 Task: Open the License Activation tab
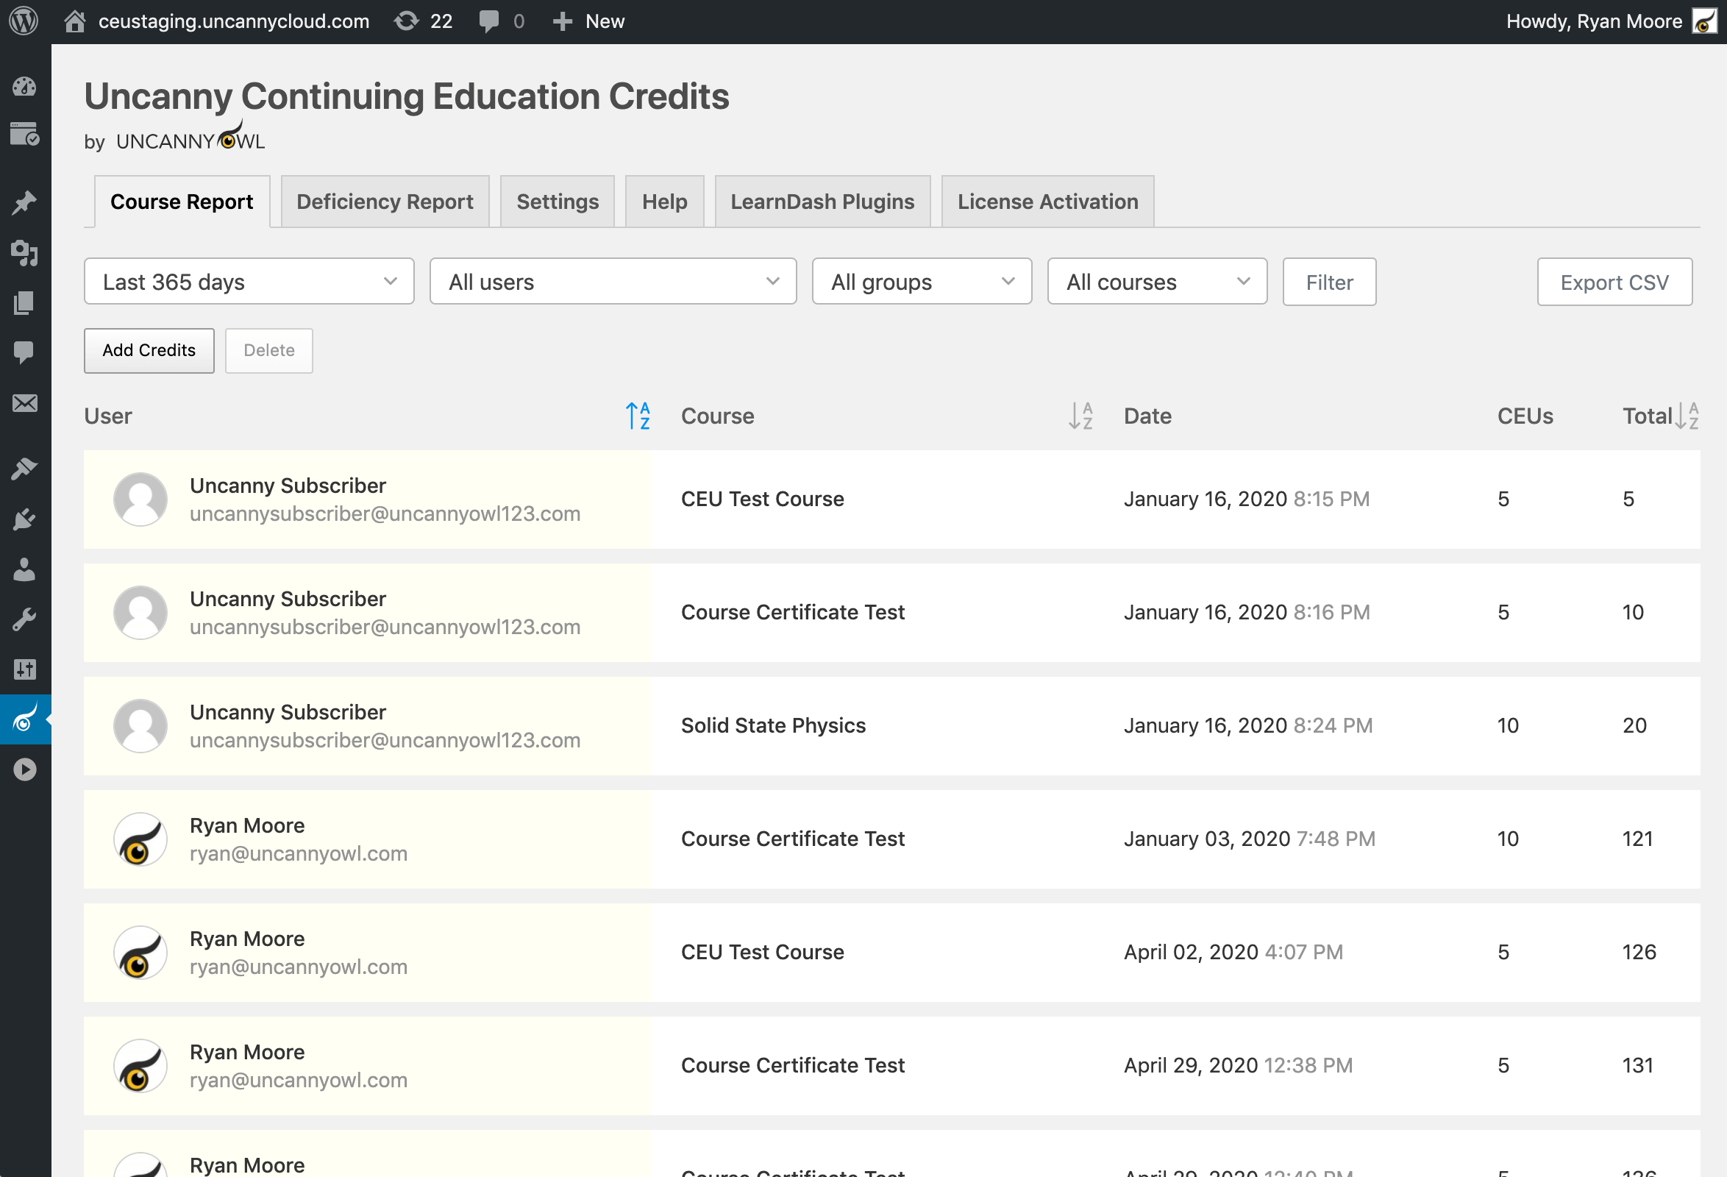(x=1047, y=202)
